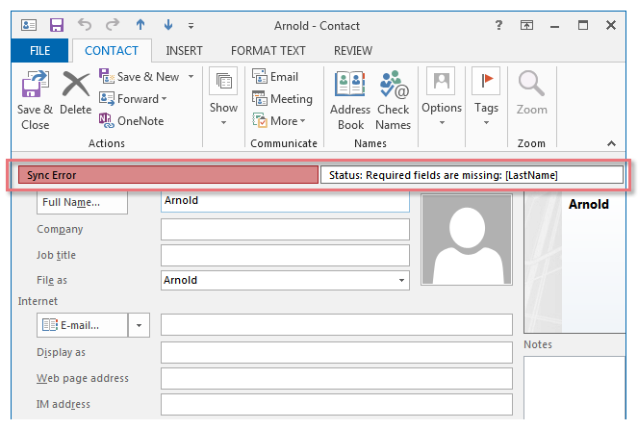Viewport: 638px width, 429px height.
Task: Click the Status required fields message
Action: tap(472, 175)
